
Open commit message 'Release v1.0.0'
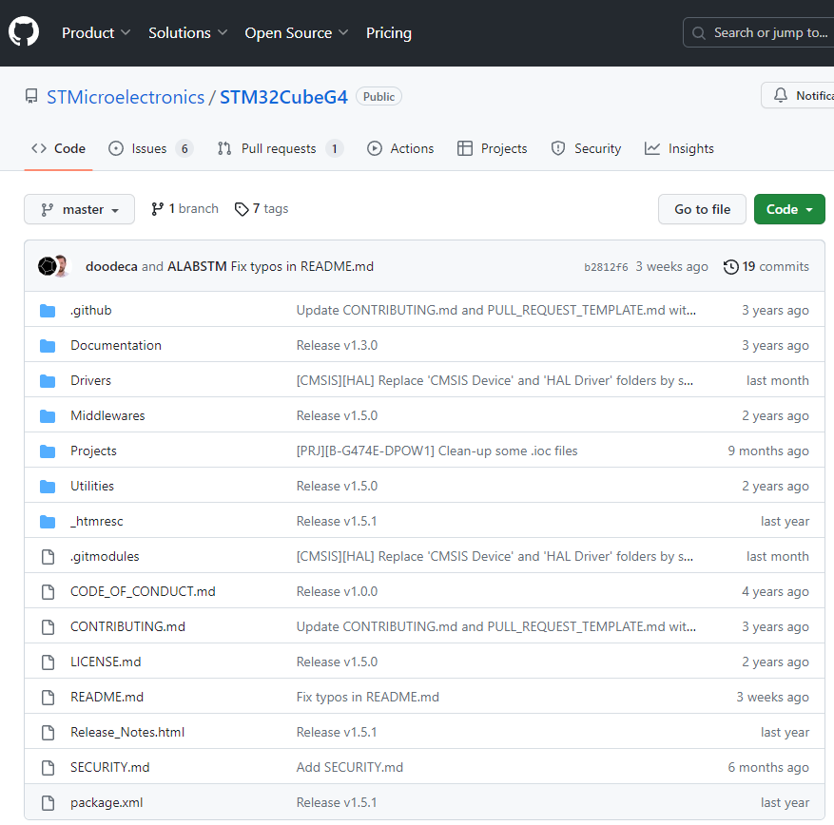tap(337, 591)
